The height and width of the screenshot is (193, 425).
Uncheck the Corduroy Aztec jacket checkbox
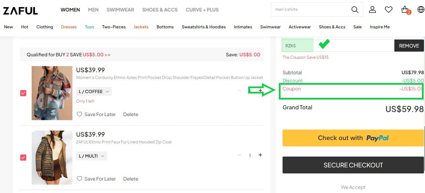[23, 93]
